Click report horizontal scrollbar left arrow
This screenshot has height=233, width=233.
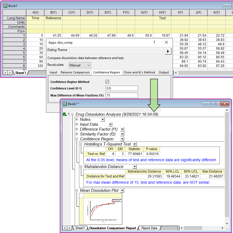point(182,228)
